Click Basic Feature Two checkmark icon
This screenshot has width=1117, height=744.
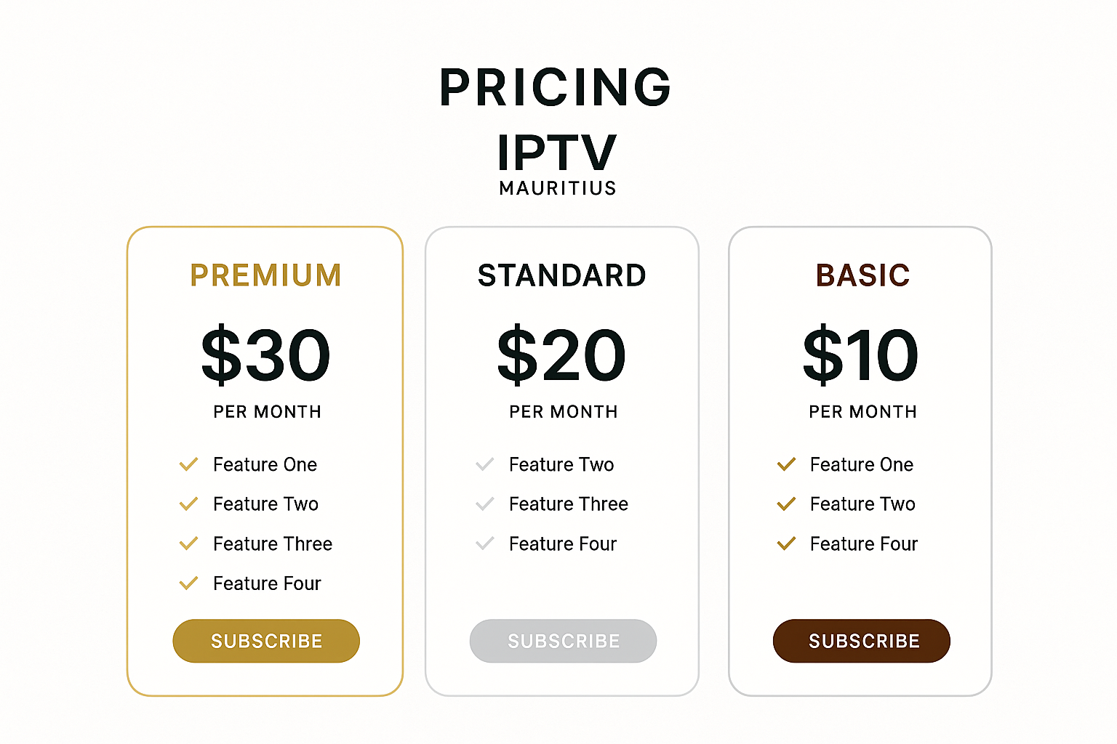pos(786,504)
